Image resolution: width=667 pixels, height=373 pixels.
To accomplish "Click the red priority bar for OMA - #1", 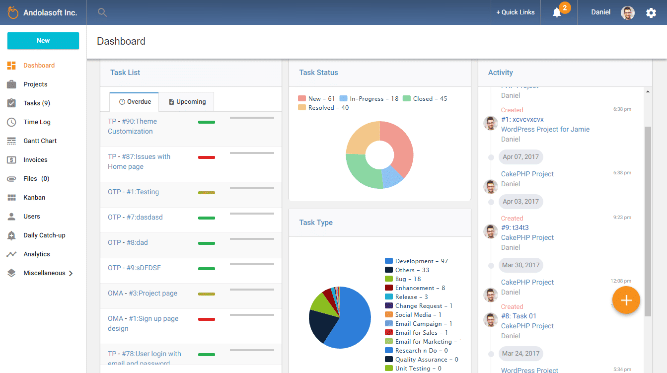I will click(207, 319).
